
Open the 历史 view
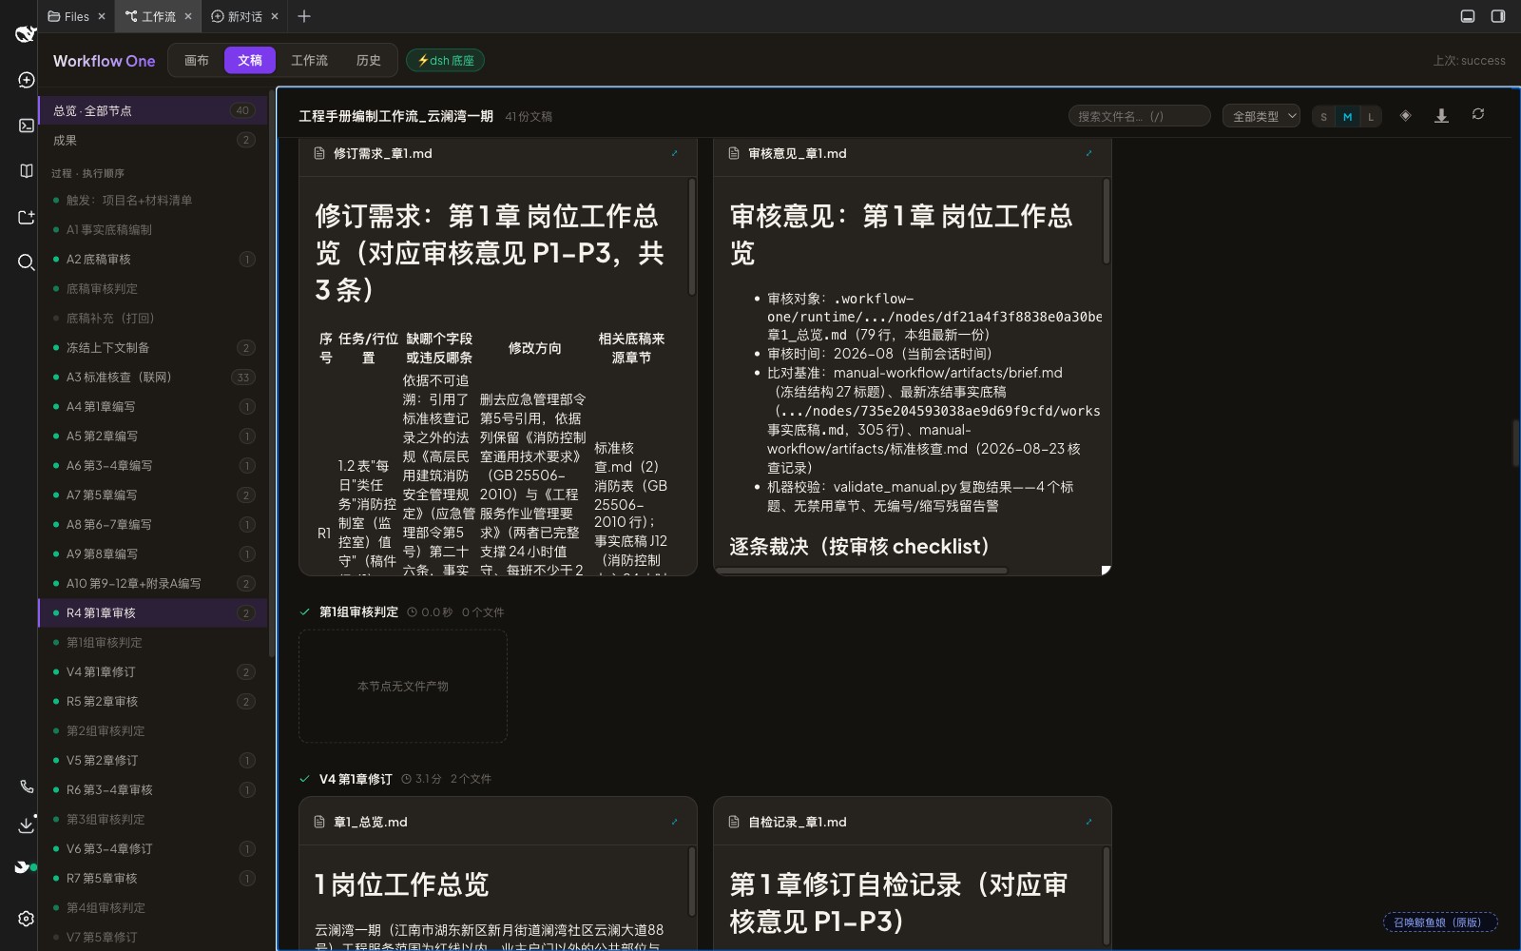point(369,60)
